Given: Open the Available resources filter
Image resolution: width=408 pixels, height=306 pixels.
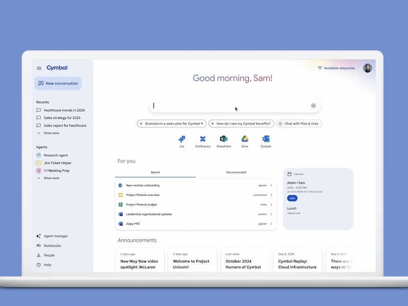Looking at the screenshot, I should 338,67.
